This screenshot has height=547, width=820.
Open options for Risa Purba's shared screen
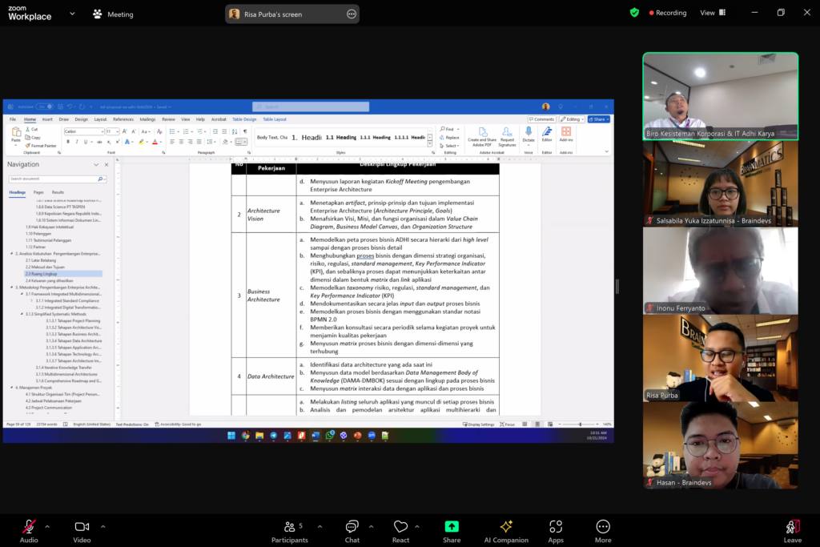point(351,14)
